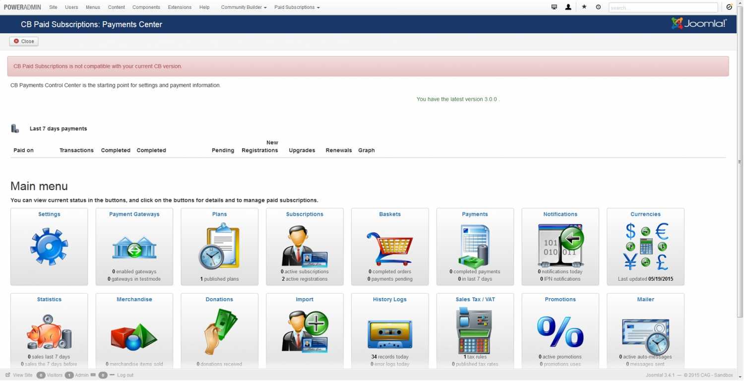744x381 pixels.
Task: Open the Merchandise shapes icon
Action: [134, 336]
